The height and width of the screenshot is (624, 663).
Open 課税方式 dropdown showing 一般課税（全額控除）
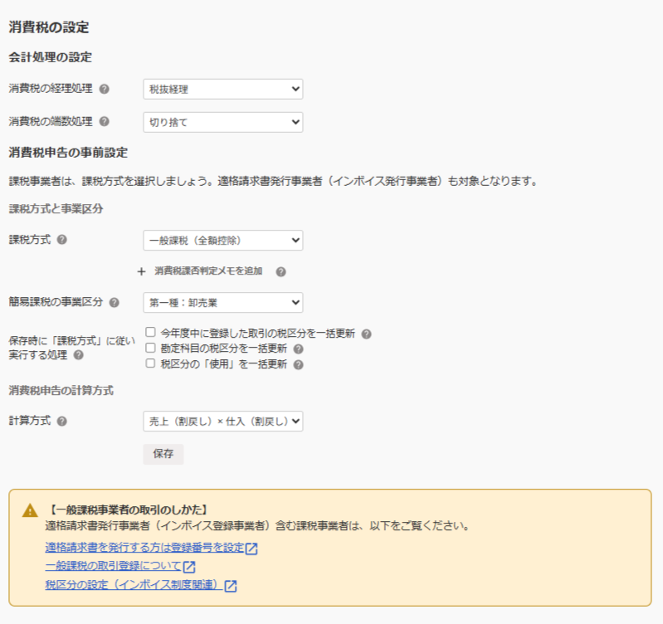pyautogui.click(x=222, y=241)
